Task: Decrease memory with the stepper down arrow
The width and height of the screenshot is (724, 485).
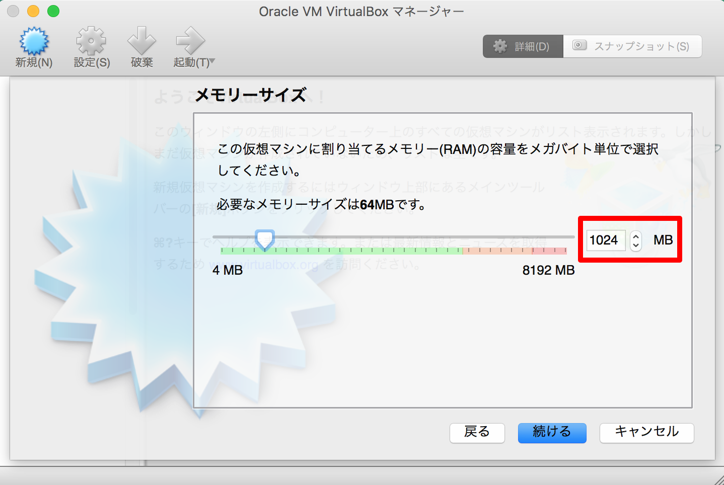Action: [636, 245]
